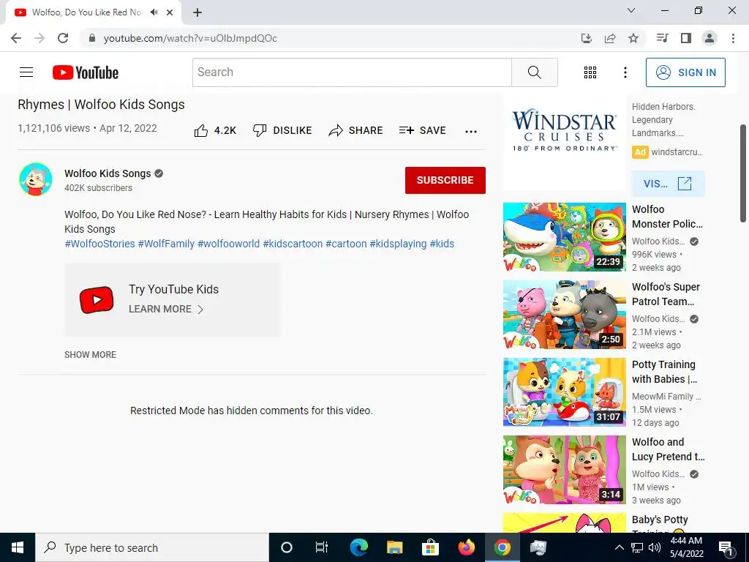Open the #kidsplaying hashtag

[x=399, y=244]
